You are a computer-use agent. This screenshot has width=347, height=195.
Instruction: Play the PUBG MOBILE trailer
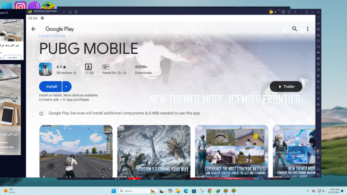click(286, 87)
